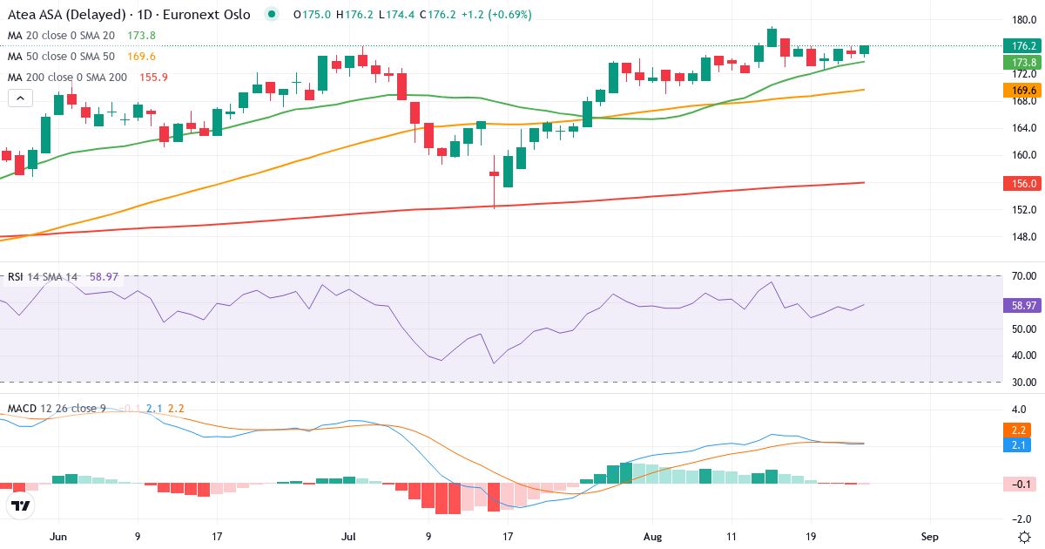Click the MACD histogram label -0.1
Image resolution: width=1045 pixels, height=549 pixels.
coord(1020,484)
